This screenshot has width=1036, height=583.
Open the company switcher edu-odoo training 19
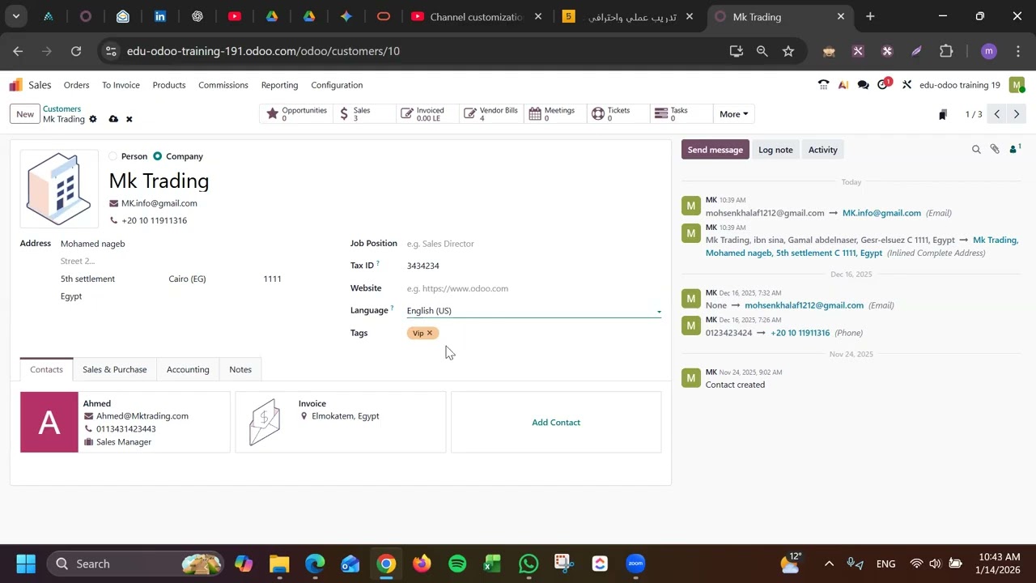tap(960, 85)
